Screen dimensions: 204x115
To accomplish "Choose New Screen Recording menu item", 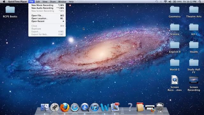I will (47, 11).
